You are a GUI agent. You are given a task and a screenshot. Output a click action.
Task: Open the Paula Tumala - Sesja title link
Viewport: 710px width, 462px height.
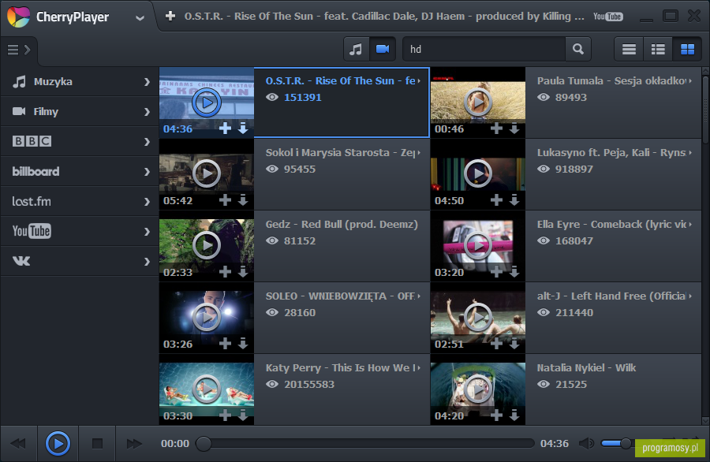(611, 81)
